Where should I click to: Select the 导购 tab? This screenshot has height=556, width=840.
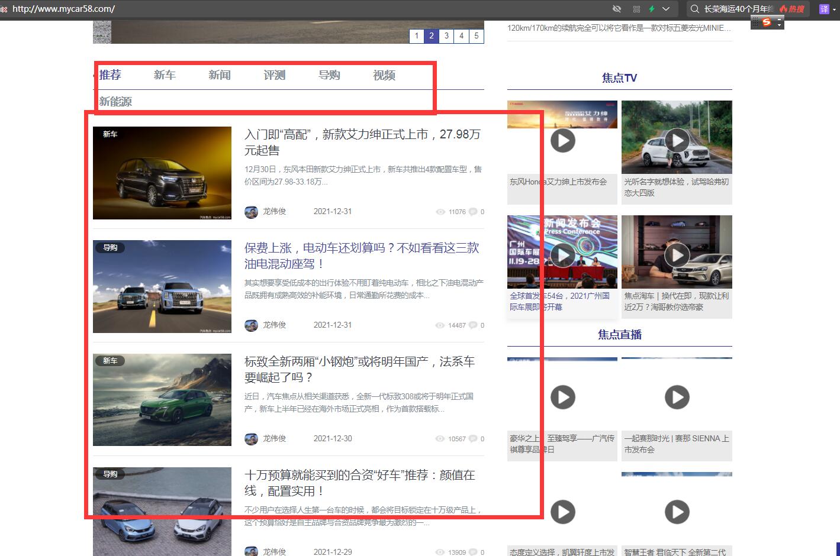pos(329,75)
